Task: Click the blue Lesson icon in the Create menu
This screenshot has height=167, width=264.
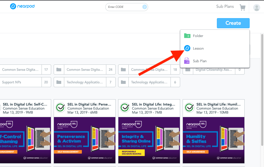Action: [x=187, y=48]
